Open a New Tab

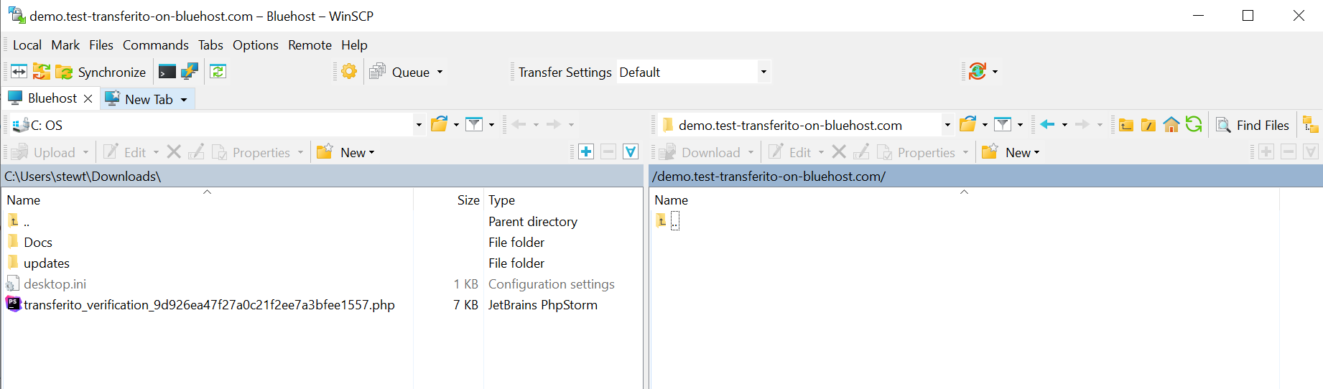point(139,99)
